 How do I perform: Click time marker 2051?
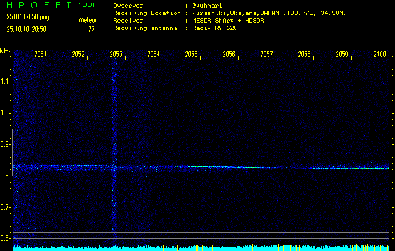click(40, 55)
